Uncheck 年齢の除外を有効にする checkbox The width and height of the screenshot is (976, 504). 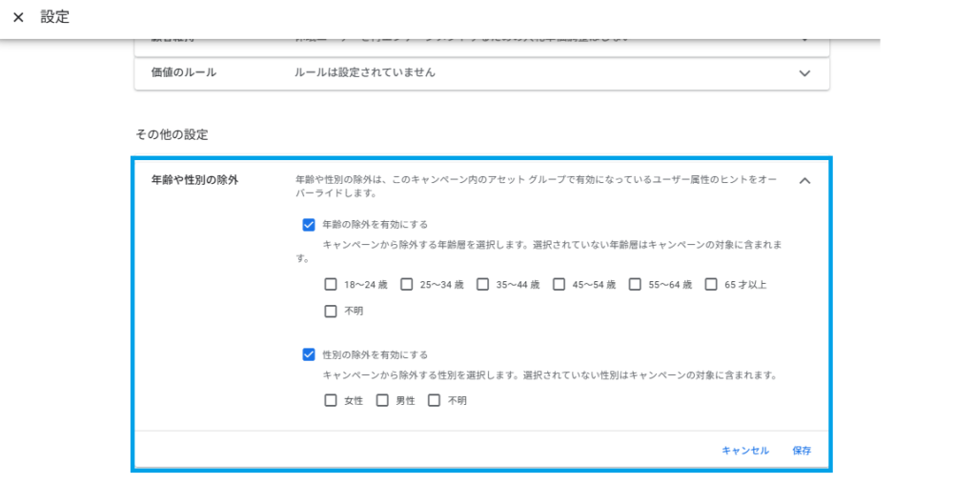309,225
